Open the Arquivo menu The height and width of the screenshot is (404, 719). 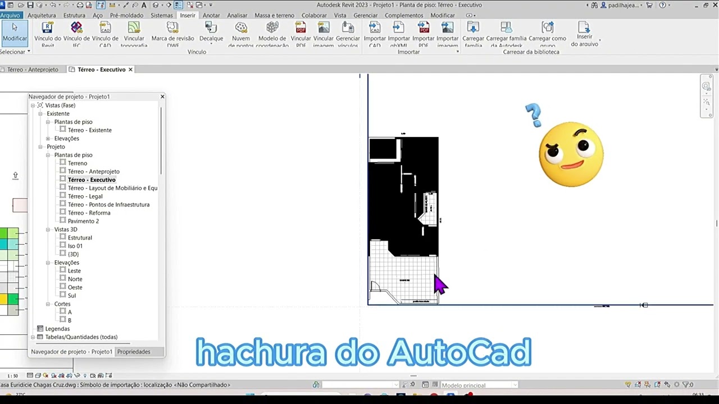[10, 15]
